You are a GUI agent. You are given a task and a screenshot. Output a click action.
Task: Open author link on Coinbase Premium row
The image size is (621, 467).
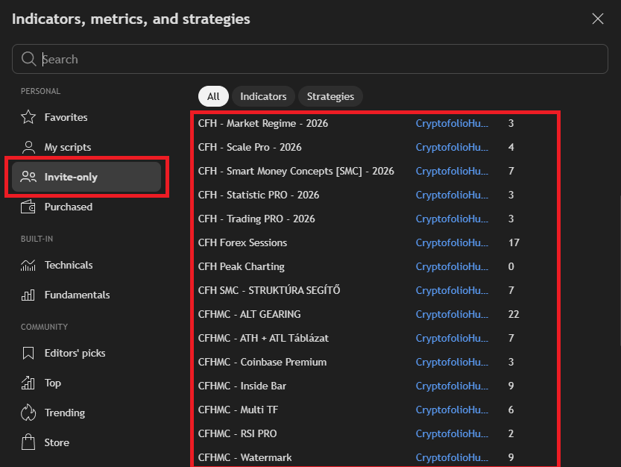(452, 362)
